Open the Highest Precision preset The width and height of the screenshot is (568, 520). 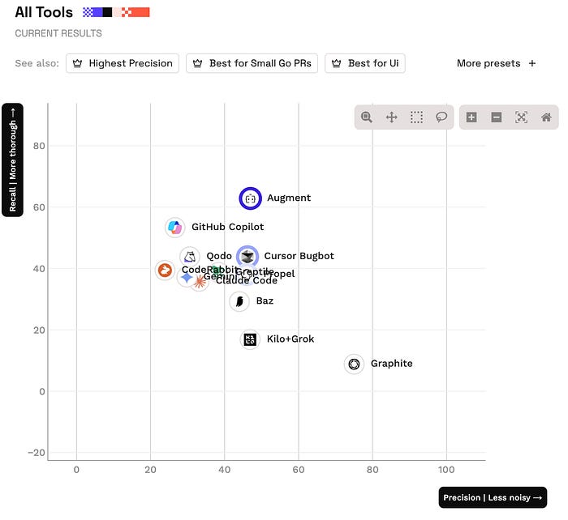point(123,63)
